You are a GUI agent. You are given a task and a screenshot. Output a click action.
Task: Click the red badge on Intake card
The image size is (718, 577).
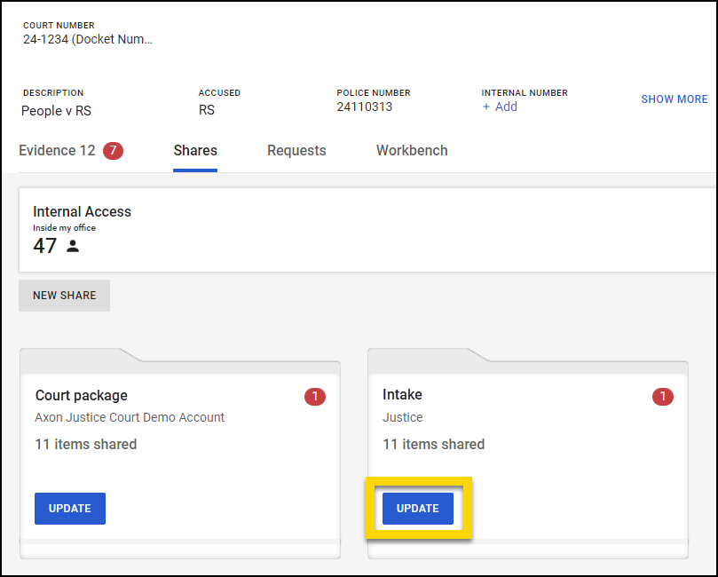pos(663,397)
